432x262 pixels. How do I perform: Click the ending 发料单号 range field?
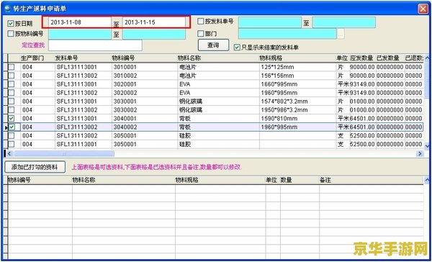pyautogui.click(x=344, y=22)
